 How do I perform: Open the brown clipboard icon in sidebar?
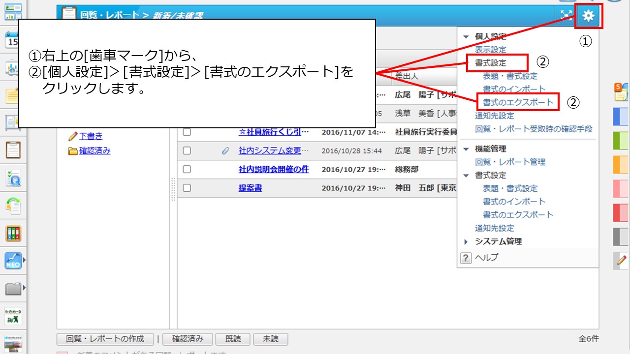[13, 149]
